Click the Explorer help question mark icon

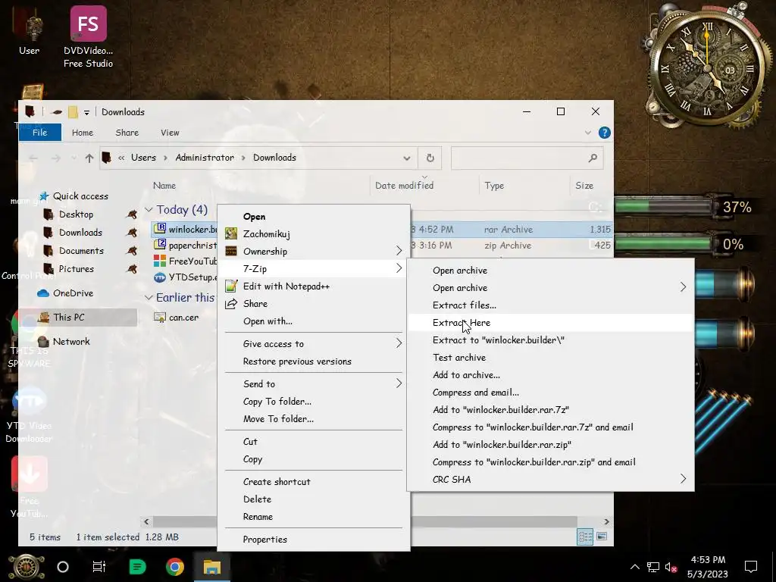click(604, 133)
